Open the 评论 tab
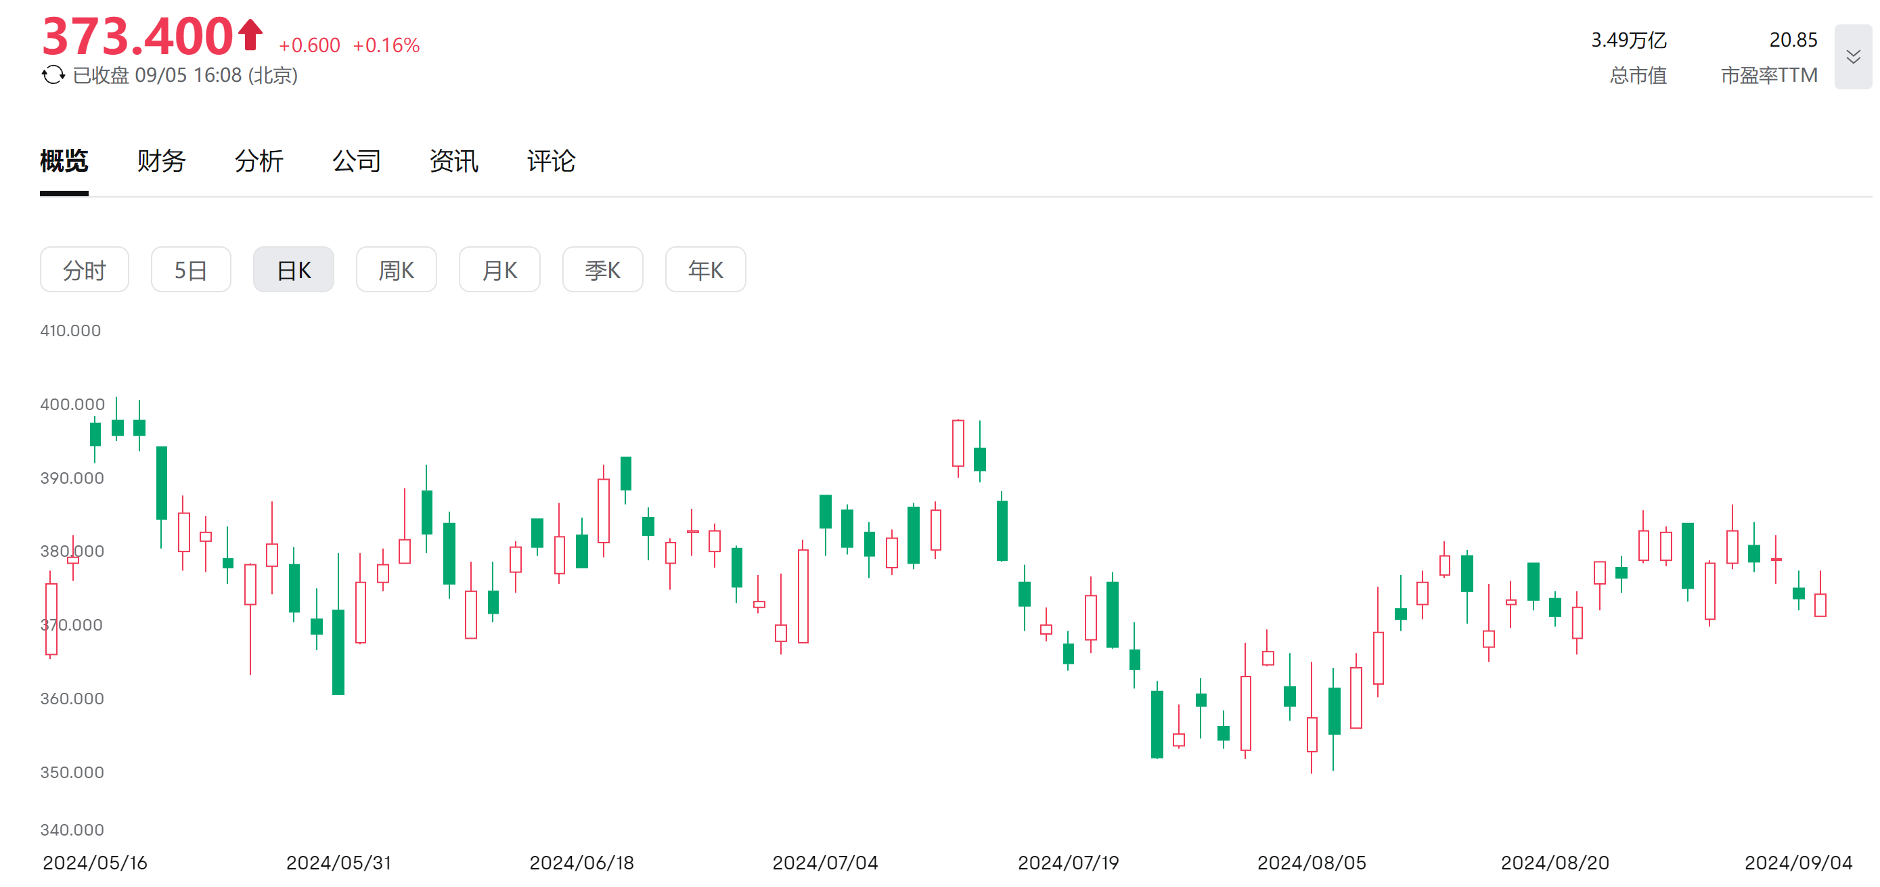Image resolution: width=1880 pixels, height=887 pixels. coord(551,161)
